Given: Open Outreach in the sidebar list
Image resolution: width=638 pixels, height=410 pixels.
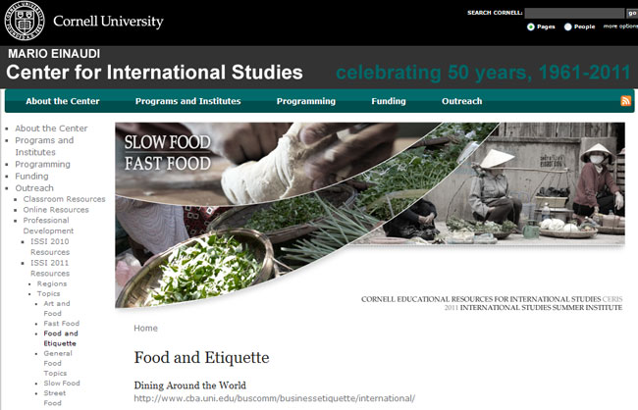Looking at the screenshot, I should (34, 188).
